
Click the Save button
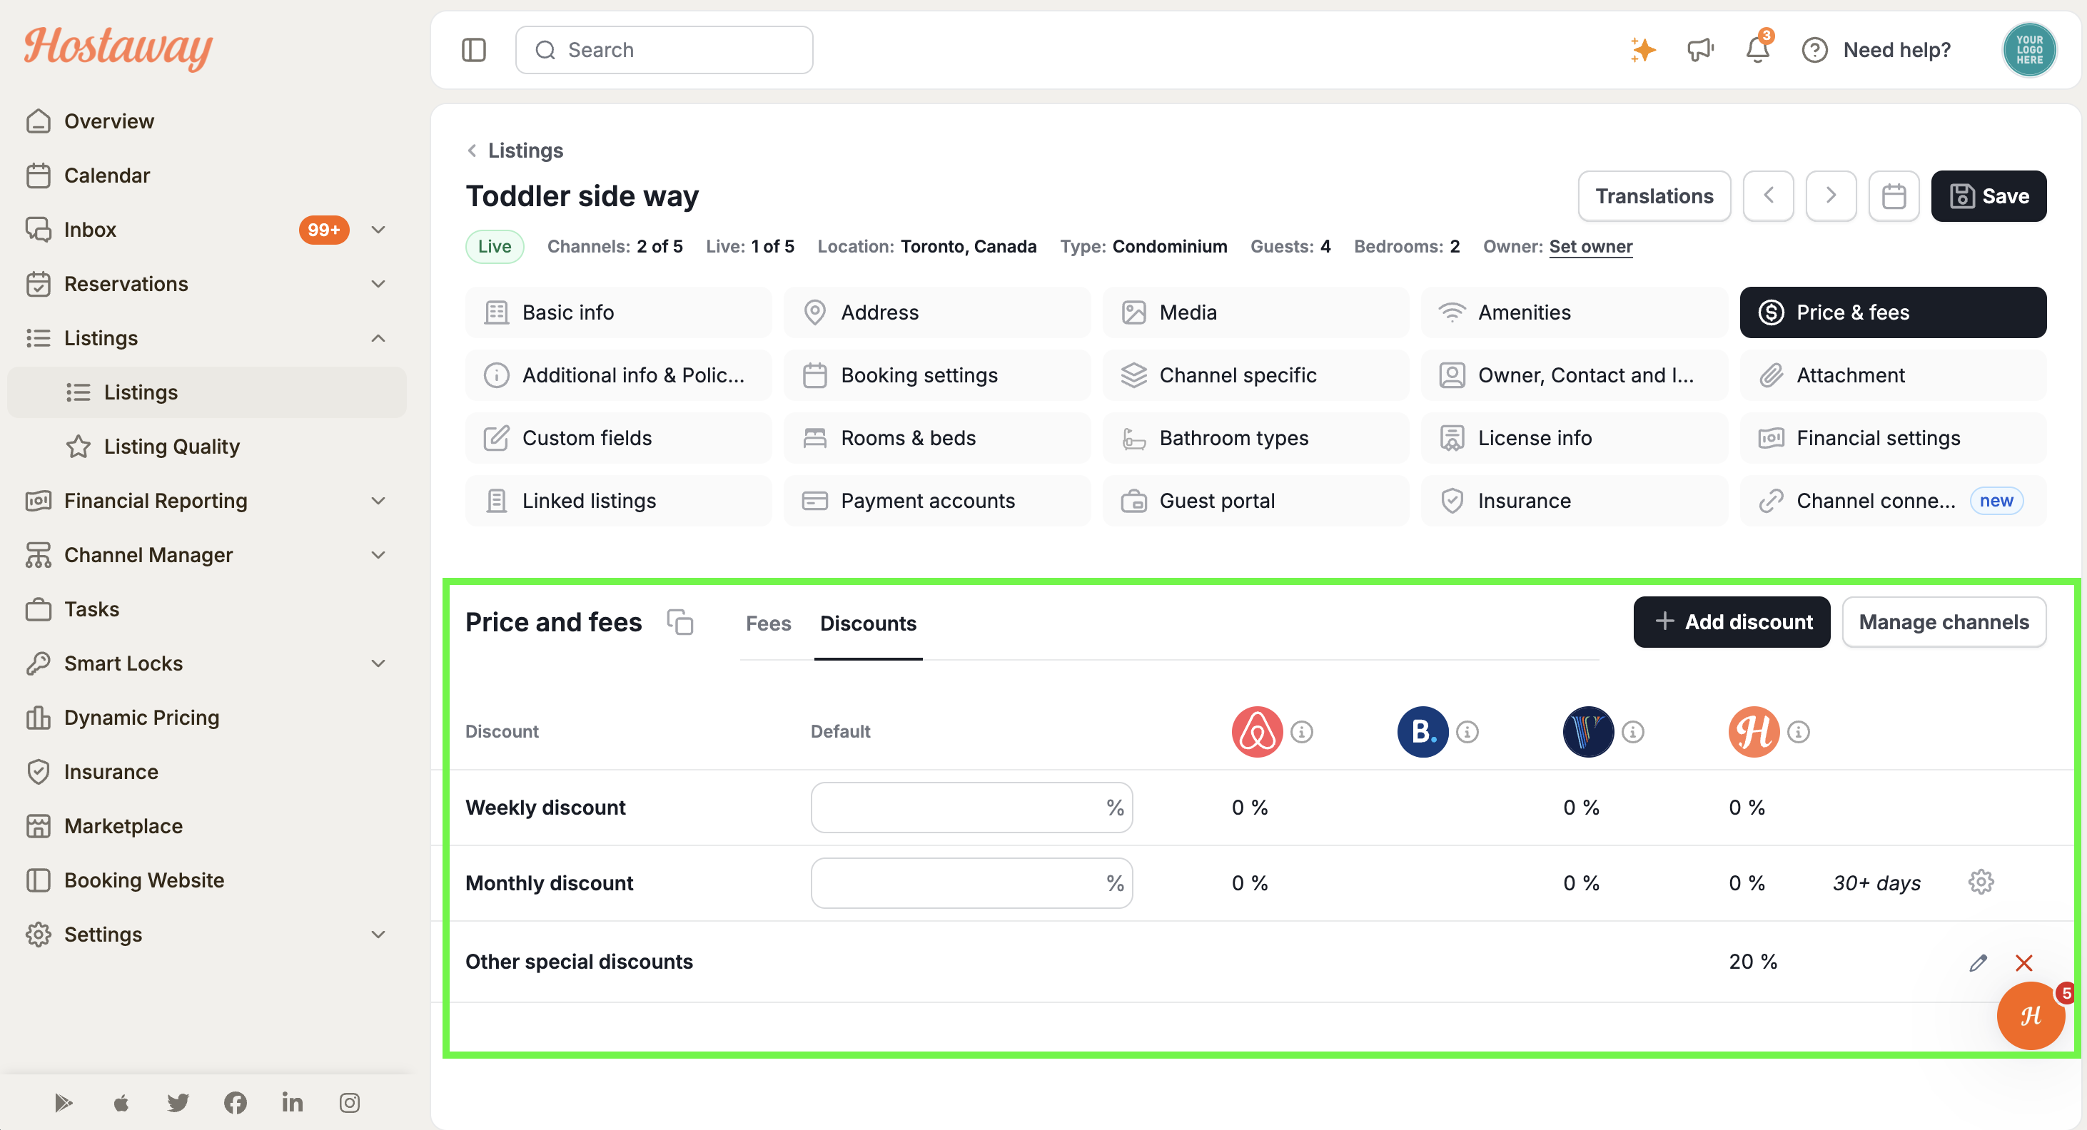(x=1989, y=196)
